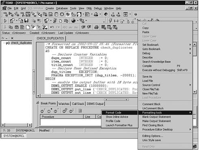Click the Undo arrow toolbar icon
This screenshot has height=150, width=199.
[x=52, y=27]
